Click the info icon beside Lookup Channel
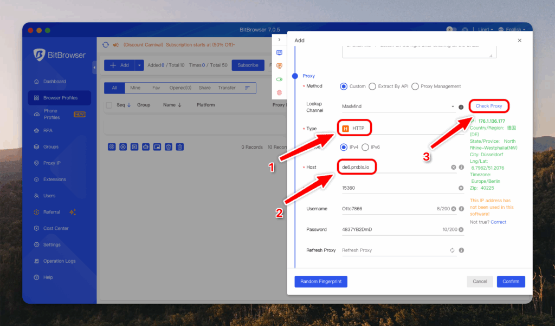This screenshot has height=326, width=555. point(461,107)
